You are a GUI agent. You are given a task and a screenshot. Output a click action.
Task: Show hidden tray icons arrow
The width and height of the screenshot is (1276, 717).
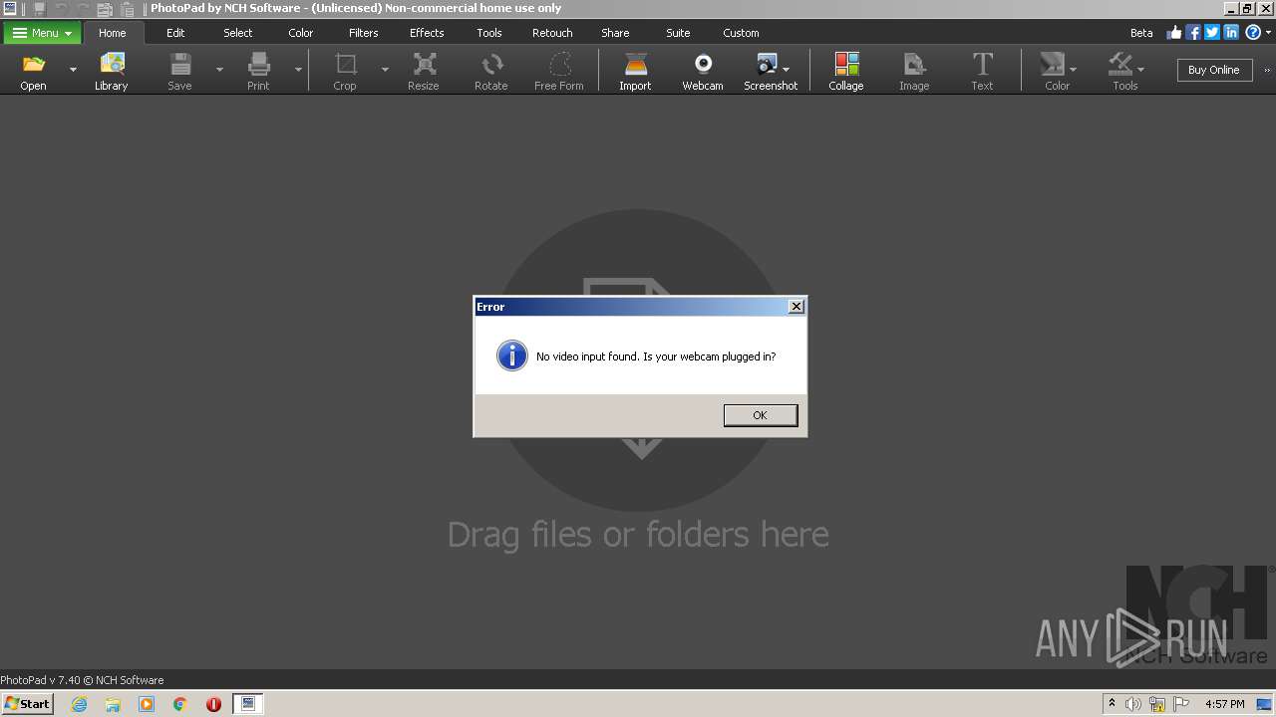[x=1112, y=704]
